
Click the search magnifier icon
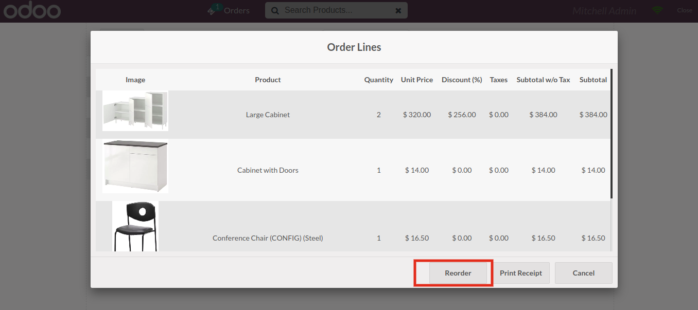click(275, 10)
